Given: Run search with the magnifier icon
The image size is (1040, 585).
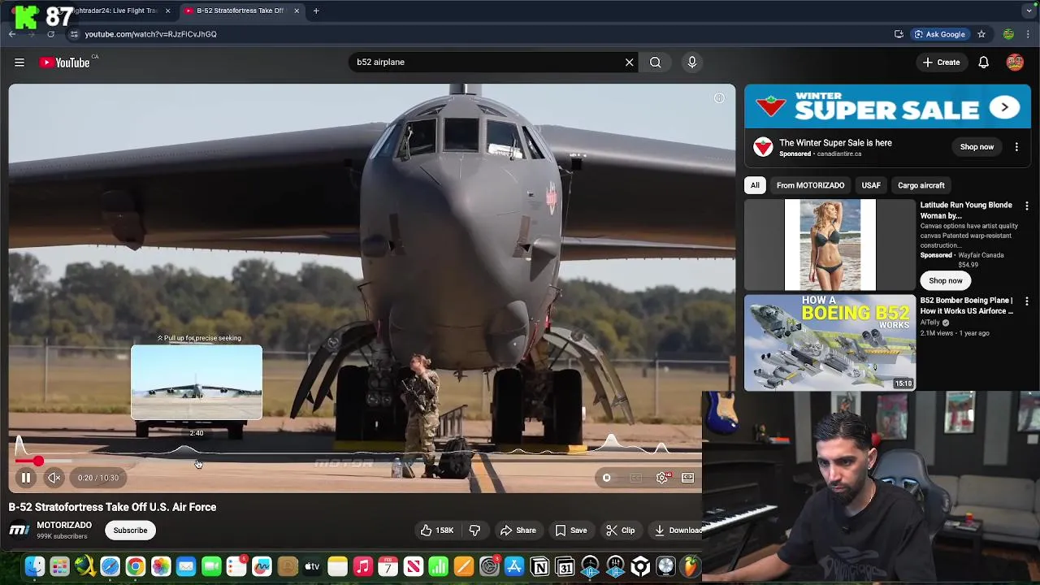Looking at the screenshot, I should [x=655, y=62].
